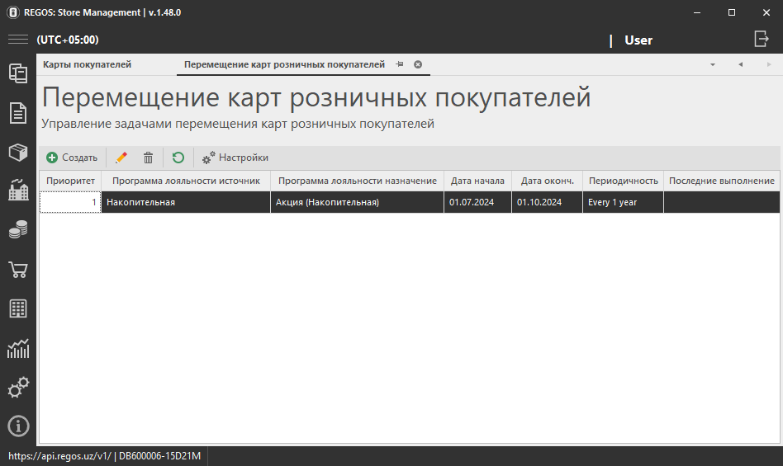
Task: Open the documents icon in sidebar
Action: tap(18, 113)
